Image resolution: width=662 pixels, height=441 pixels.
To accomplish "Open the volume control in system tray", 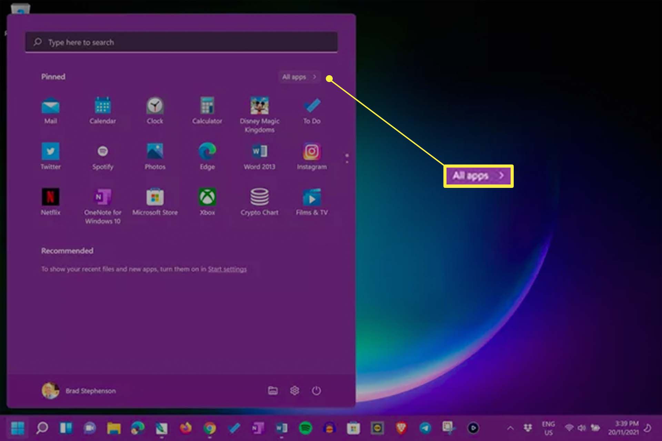I will click(582, 428).
